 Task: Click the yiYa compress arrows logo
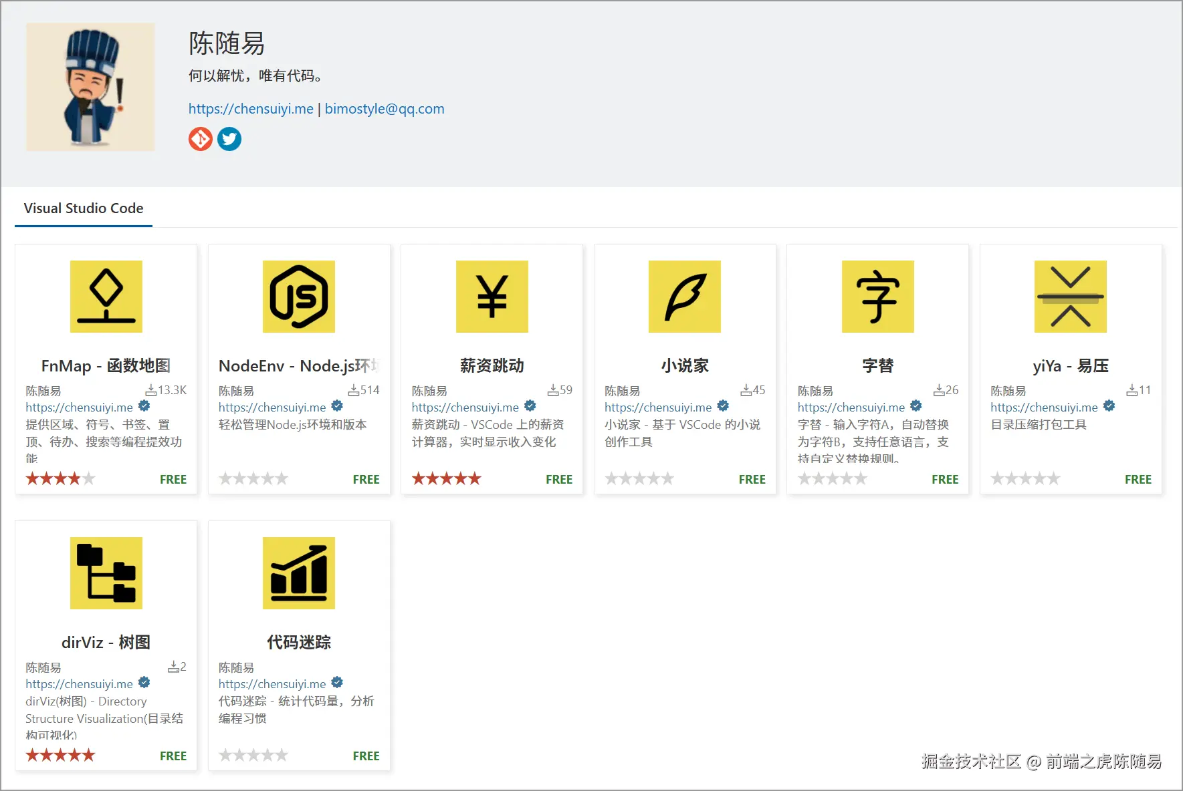tap(1071, 297)
